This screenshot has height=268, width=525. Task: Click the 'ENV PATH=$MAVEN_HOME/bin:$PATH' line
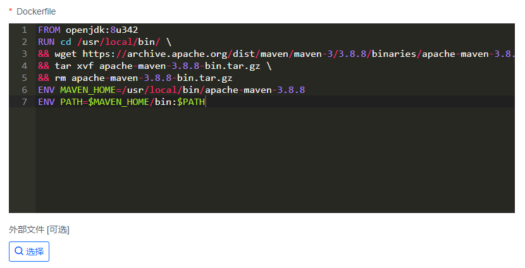coord(121,102)
